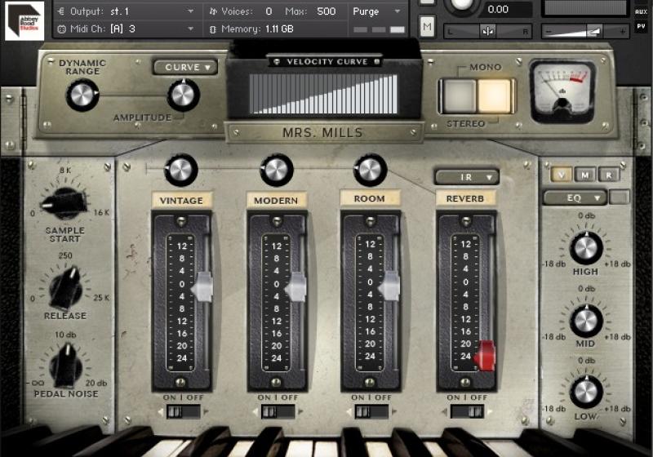Click the Modern mic pan knob
The height and width of the screenshot is (457, 653).
277,170
